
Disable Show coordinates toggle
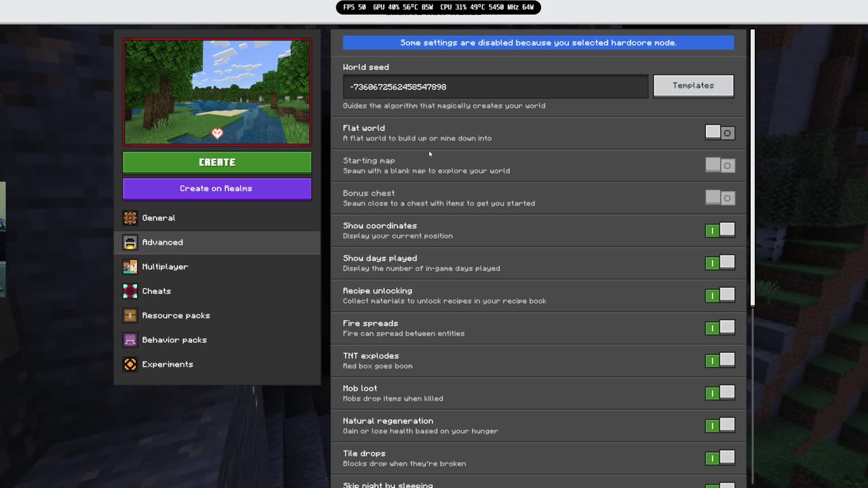tap(719, 230)
